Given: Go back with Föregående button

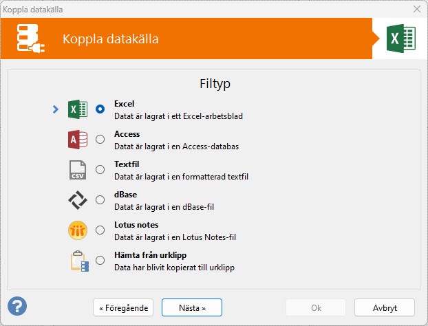Looking at the screenshot, I should pos(123,307).
